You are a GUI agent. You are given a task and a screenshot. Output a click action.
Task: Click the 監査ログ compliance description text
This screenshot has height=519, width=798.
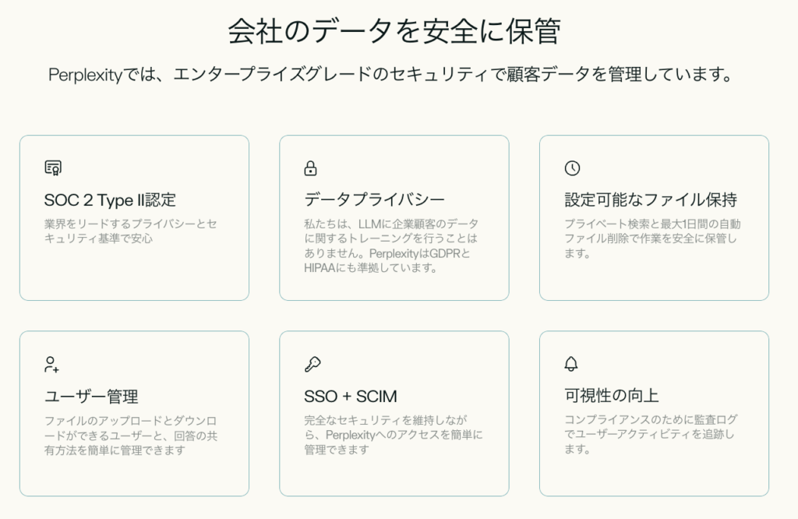(x=651, y=435)
